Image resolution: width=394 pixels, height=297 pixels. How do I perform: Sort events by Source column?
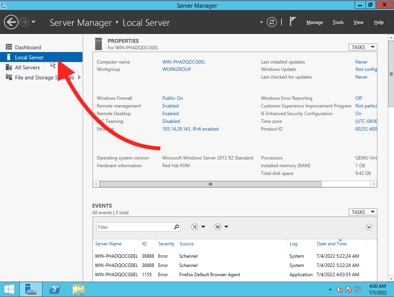click(187, 244)
